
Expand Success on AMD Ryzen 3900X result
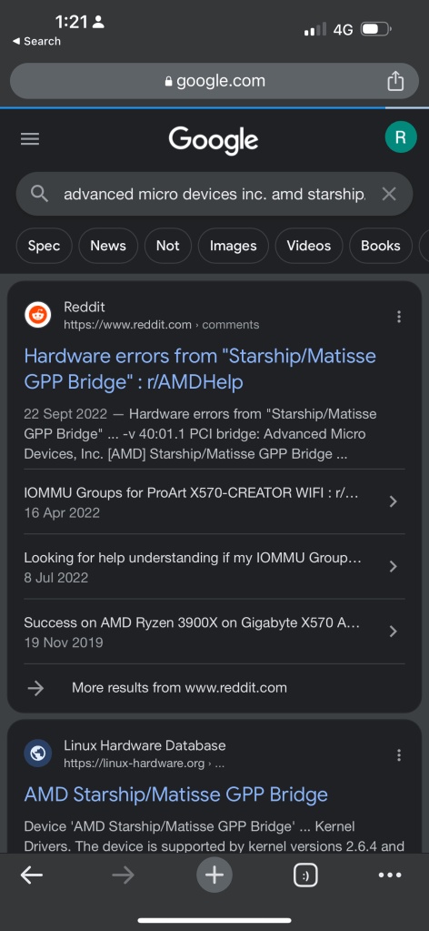(214, 632)
